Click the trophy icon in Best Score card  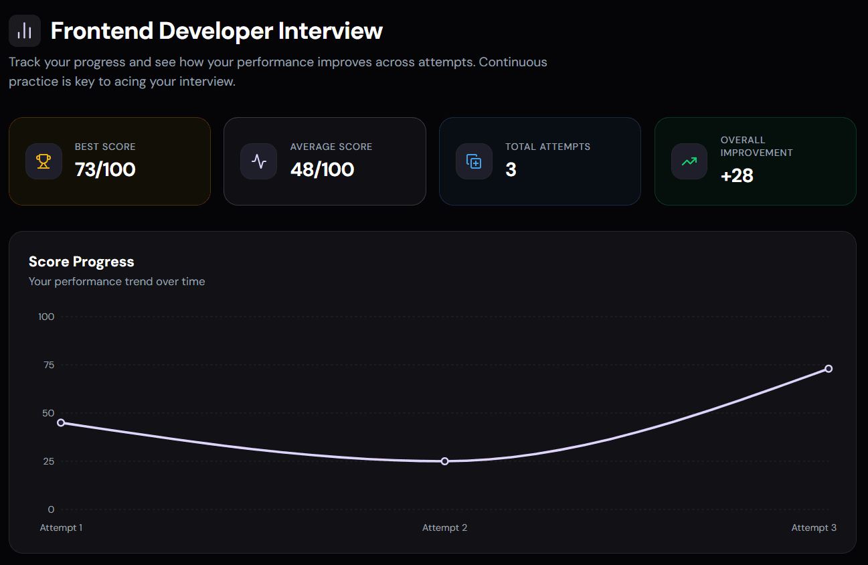tap(44, 161)
